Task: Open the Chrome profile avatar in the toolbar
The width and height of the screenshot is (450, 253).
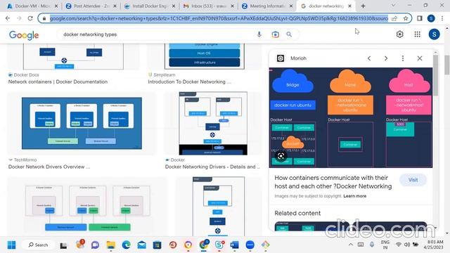Action: click(431, 18)
